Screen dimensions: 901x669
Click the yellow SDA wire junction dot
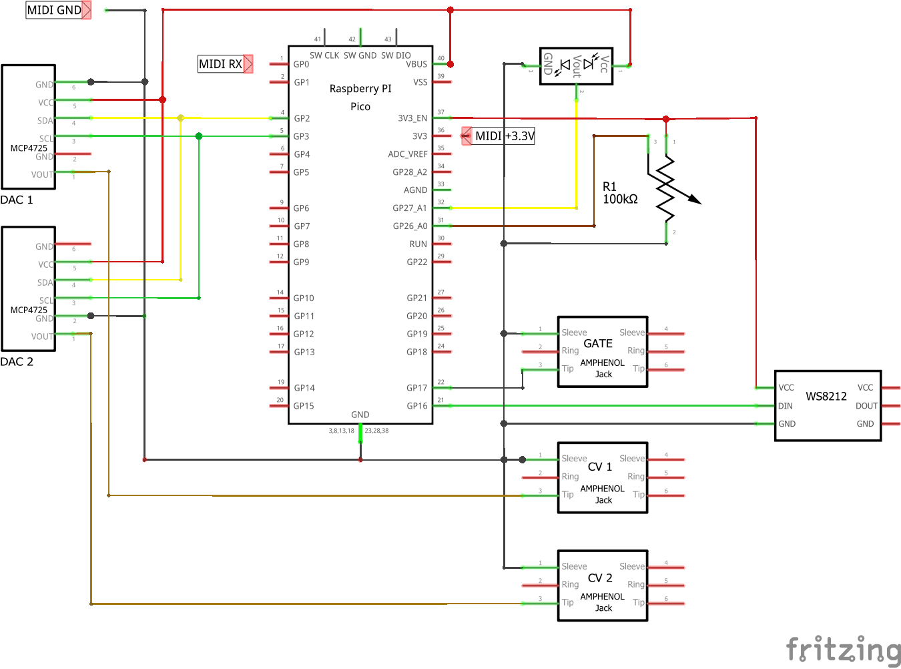coord(180,118)
